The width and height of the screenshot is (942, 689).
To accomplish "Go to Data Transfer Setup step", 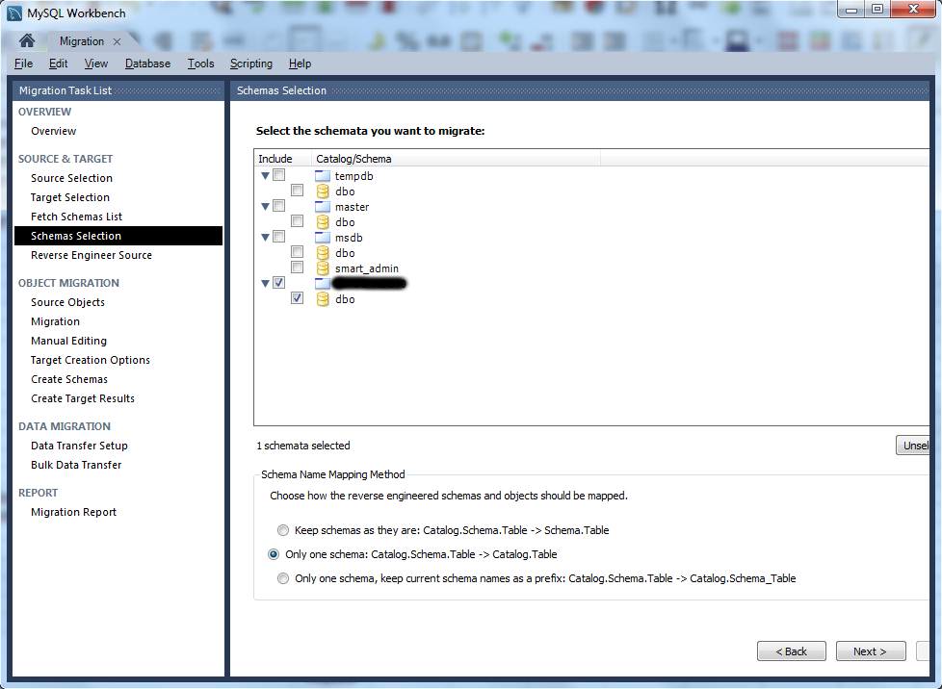I will point(79,446).
